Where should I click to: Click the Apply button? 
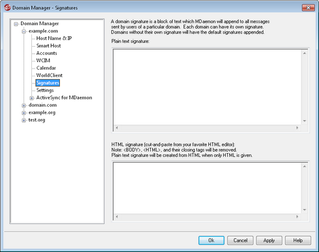(269, 240)
